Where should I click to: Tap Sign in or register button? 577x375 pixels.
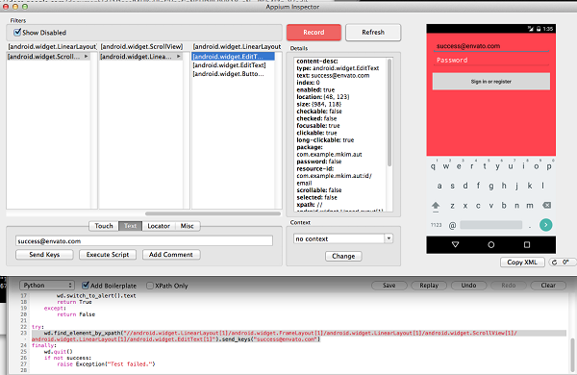click(x=490, y=82)
